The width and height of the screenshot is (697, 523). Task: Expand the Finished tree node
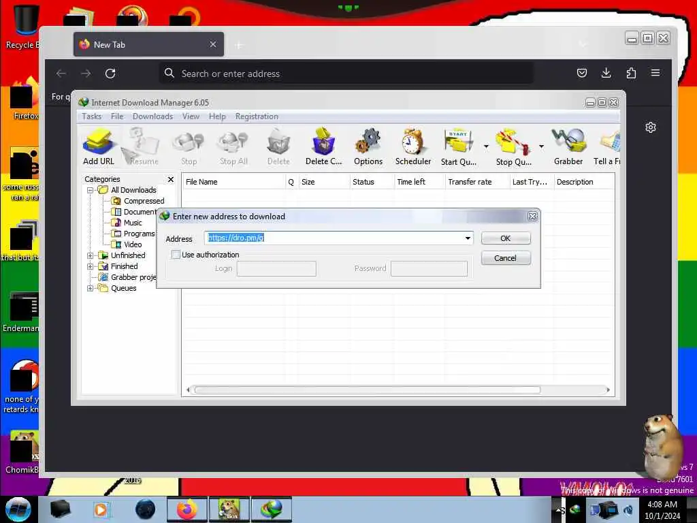pos(91,266)
